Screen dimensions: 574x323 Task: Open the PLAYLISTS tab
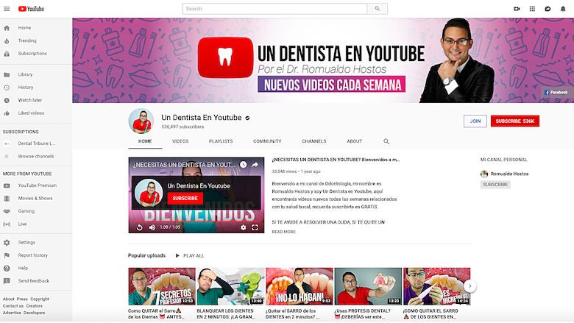221,141
